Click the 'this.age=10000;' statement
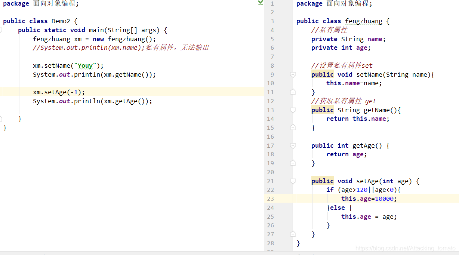Image resolution: width=459 pixels, height=255 pixels. [x=369, y=199]
